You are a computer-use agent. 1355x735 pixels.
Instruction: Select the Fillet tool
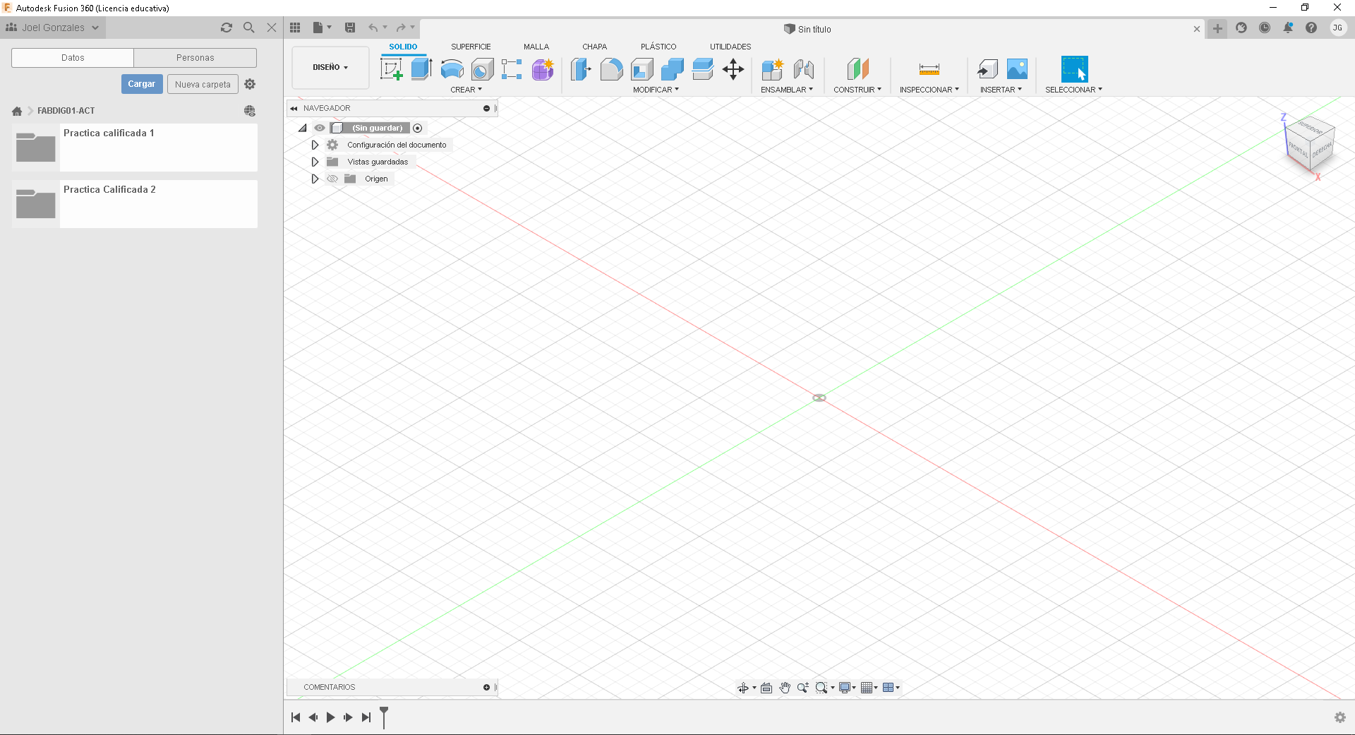pyautogui.click(x=611, y=69)
